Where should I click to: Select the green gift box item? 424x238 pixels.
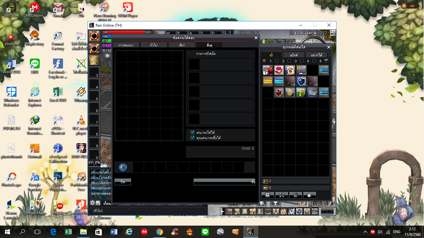(x=301, y=93)
